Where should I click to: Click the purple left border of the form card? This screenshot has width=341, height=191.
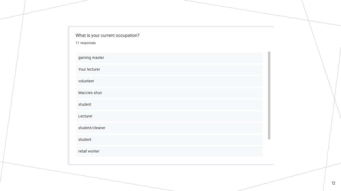tap(68, 95)
